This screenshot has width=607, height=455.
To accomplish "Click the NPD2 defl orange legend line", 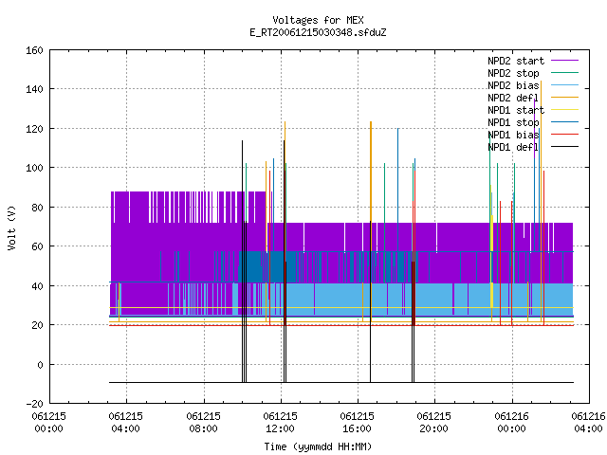I will [x=564, y=98].
